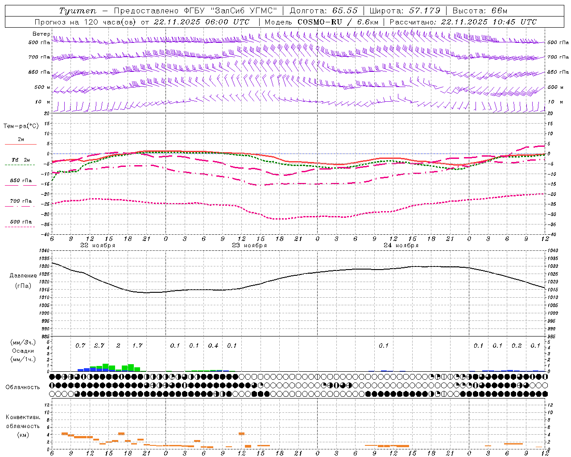Click the "Ветер" wind panel label

[41, 34]
